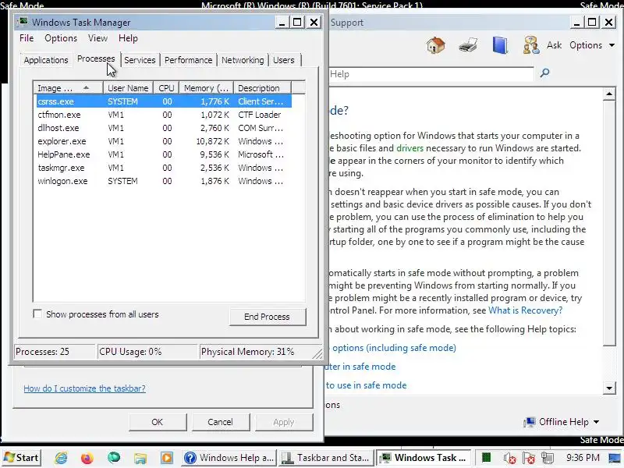Click the Help window scroll up arrow

[x=609, y=94]
